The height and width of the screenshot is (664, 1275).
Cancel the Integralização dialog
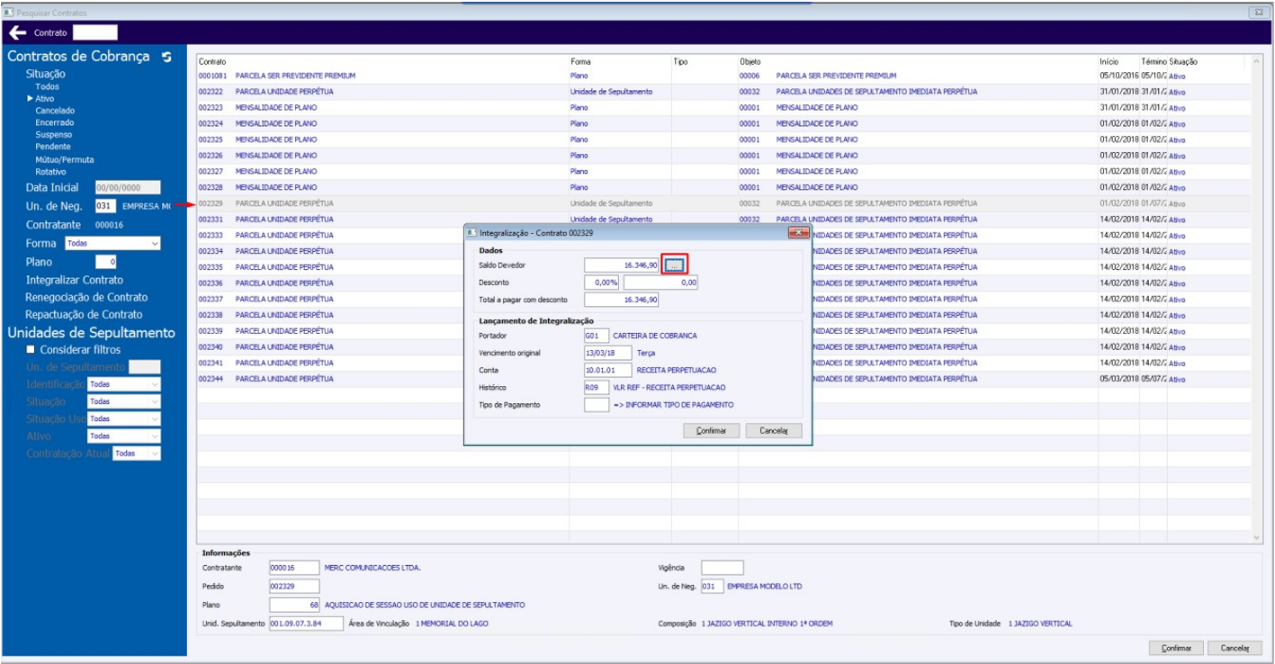[774, 431]
